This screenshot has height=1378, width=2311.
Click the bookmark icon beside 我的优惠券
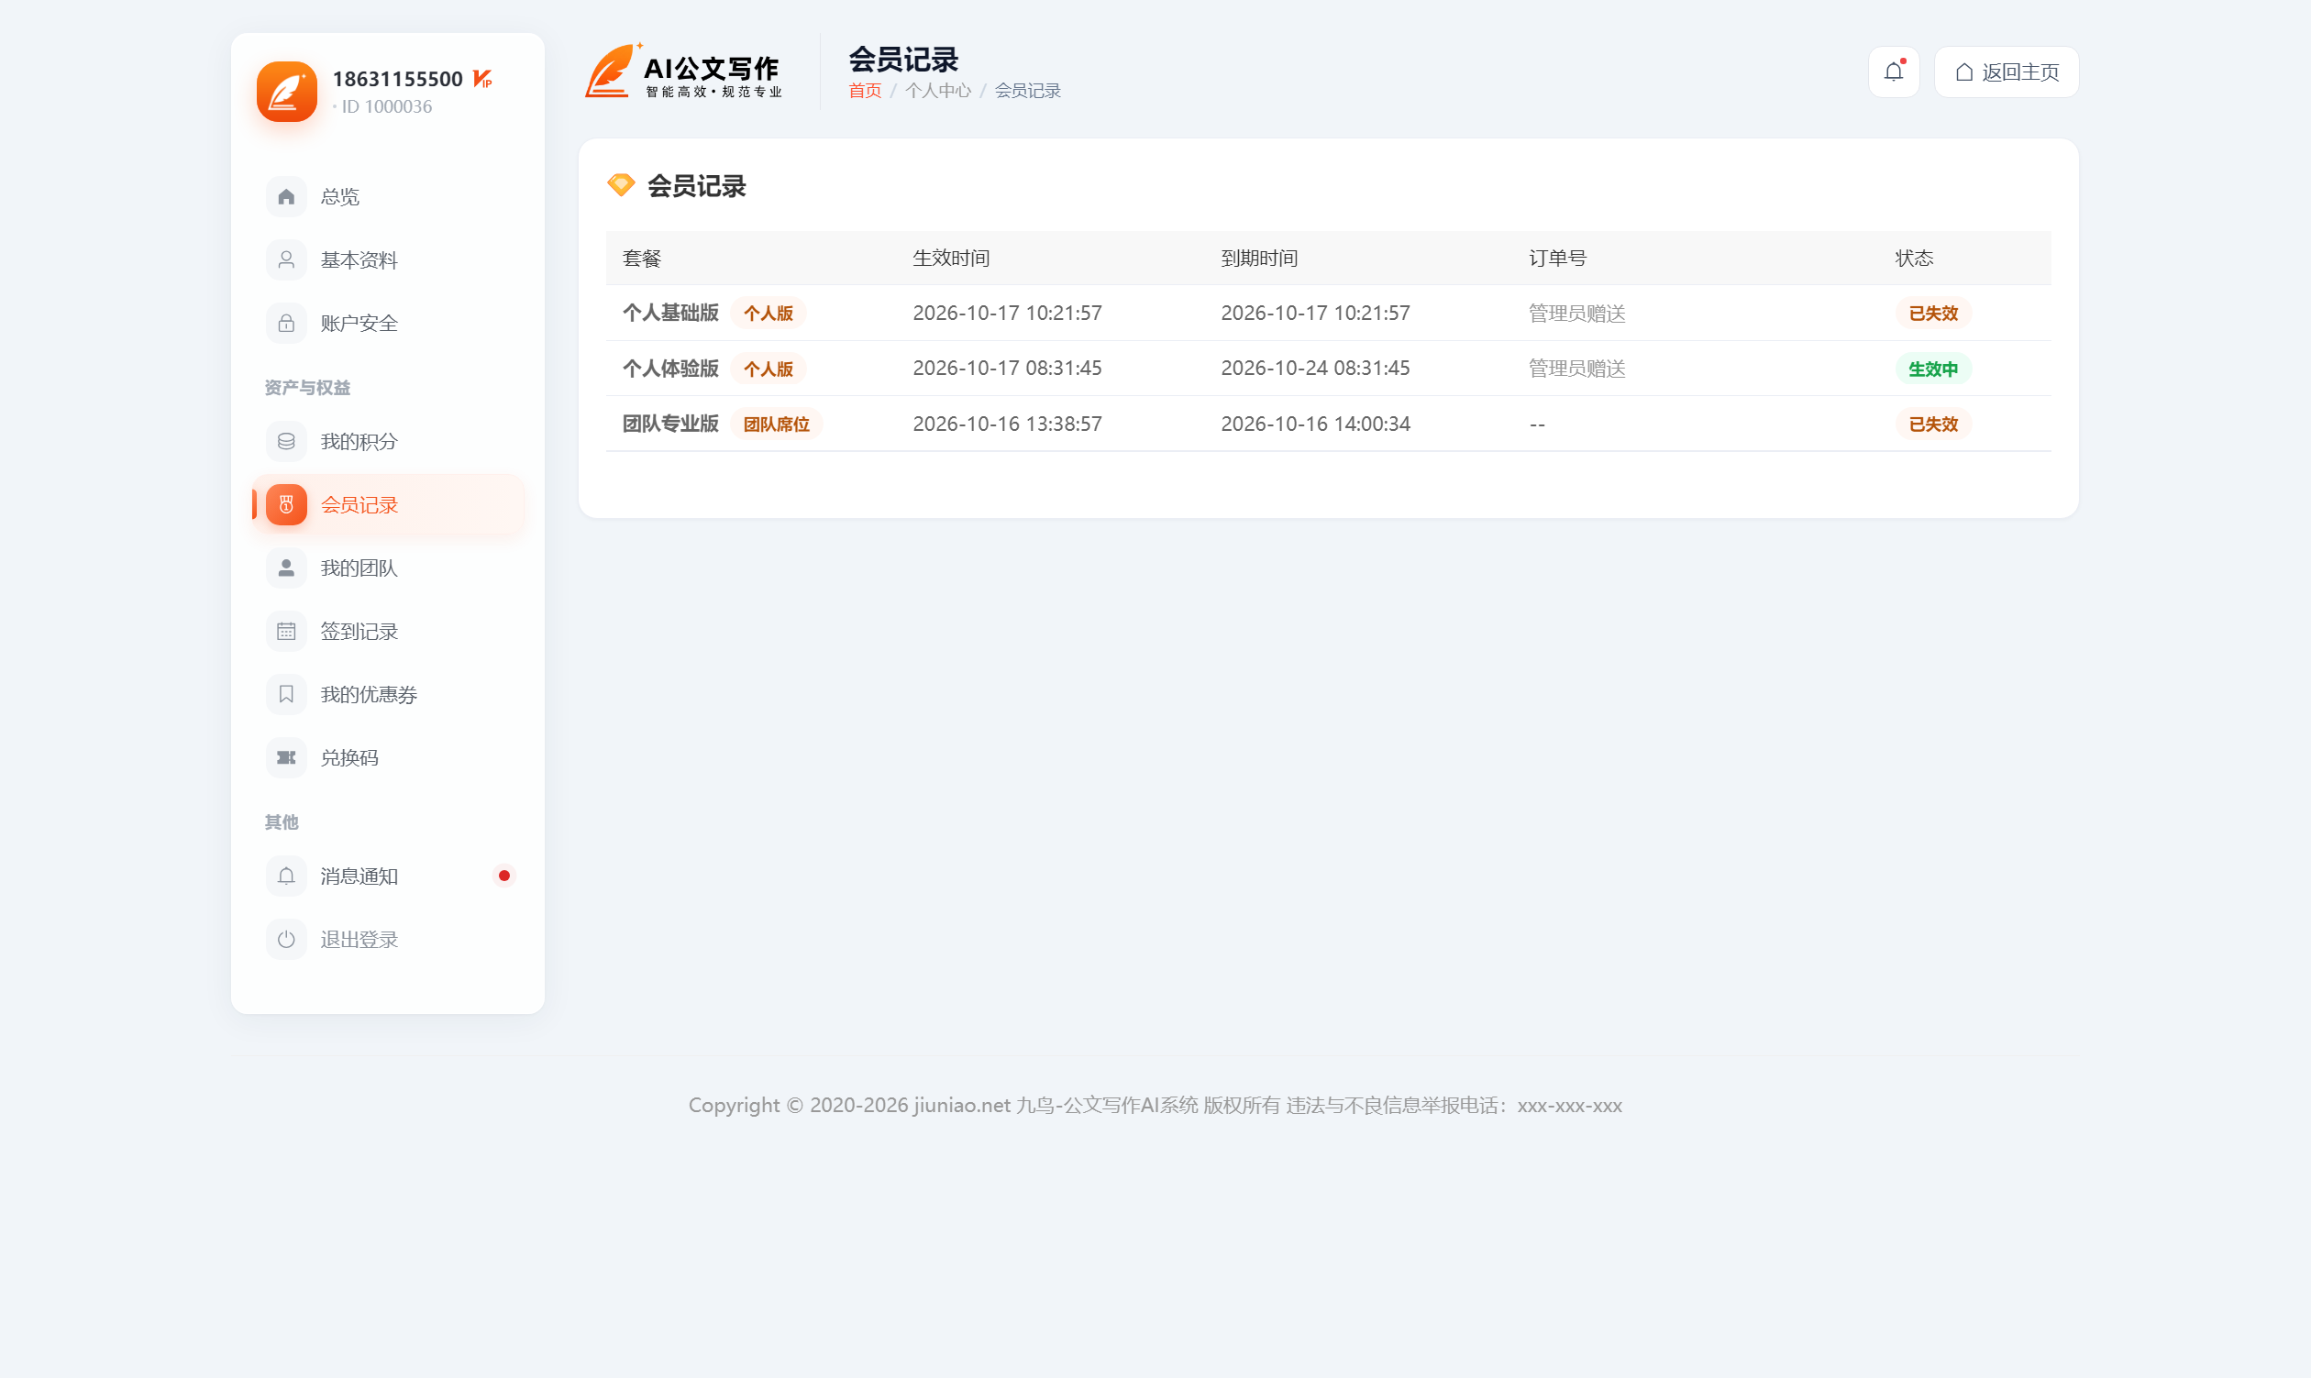(286, 695)
